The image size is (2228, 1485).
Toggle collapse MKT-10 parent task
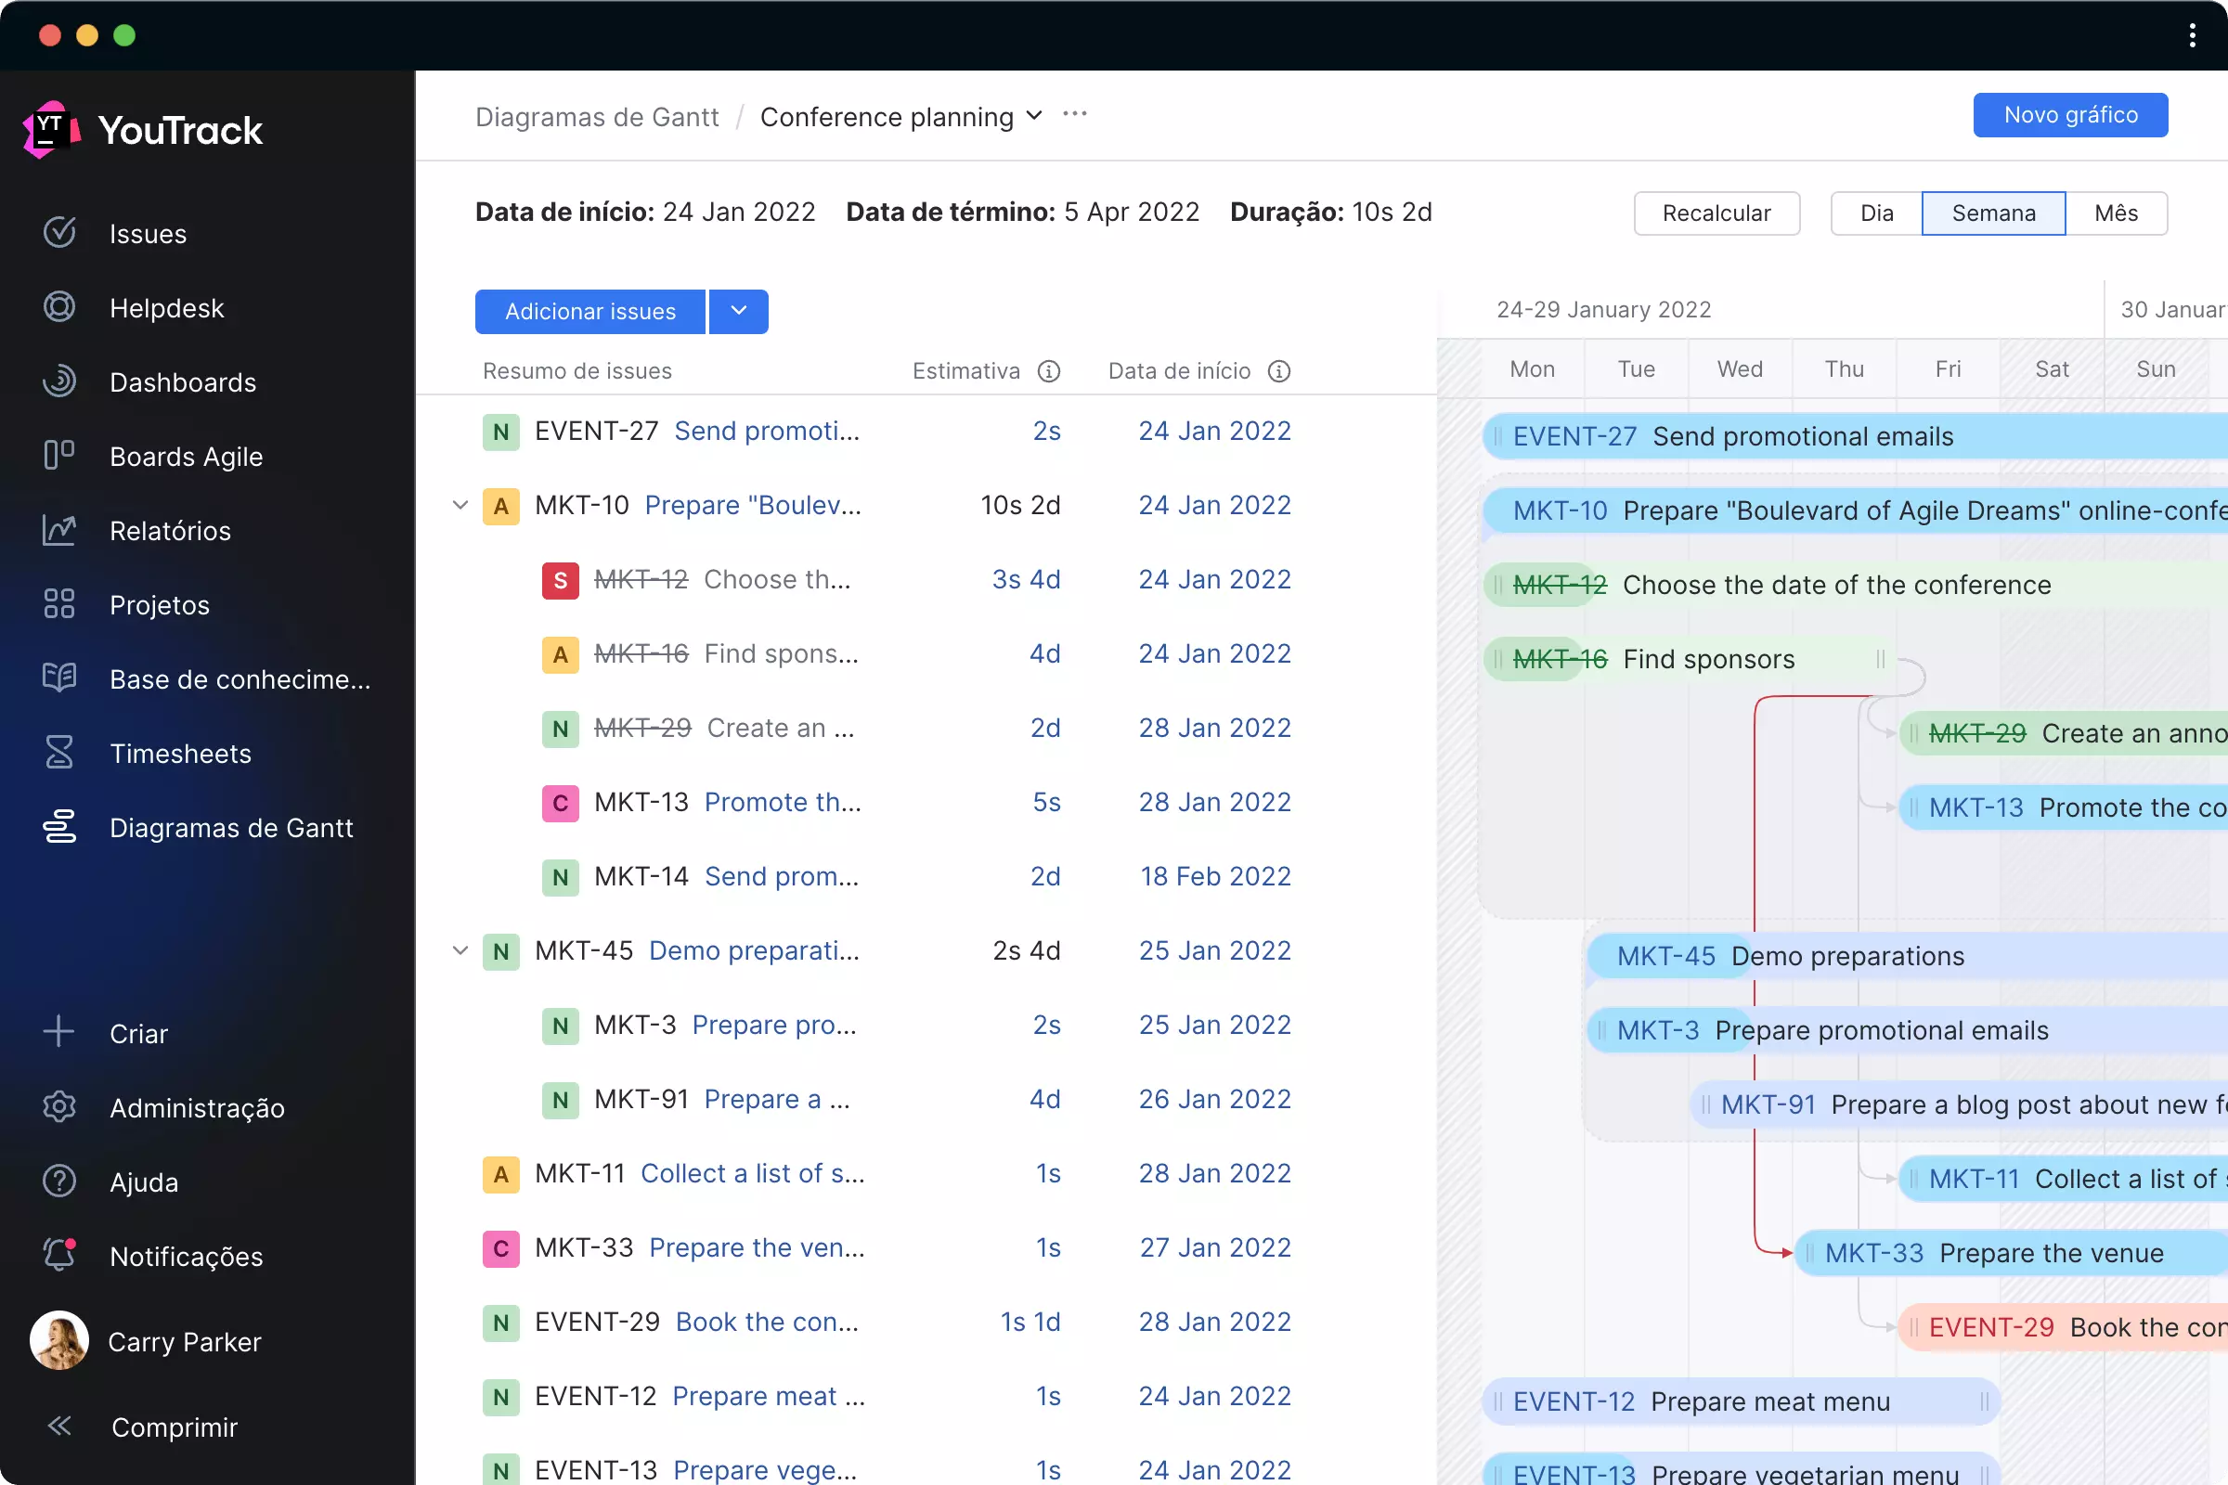click(460, 506)
